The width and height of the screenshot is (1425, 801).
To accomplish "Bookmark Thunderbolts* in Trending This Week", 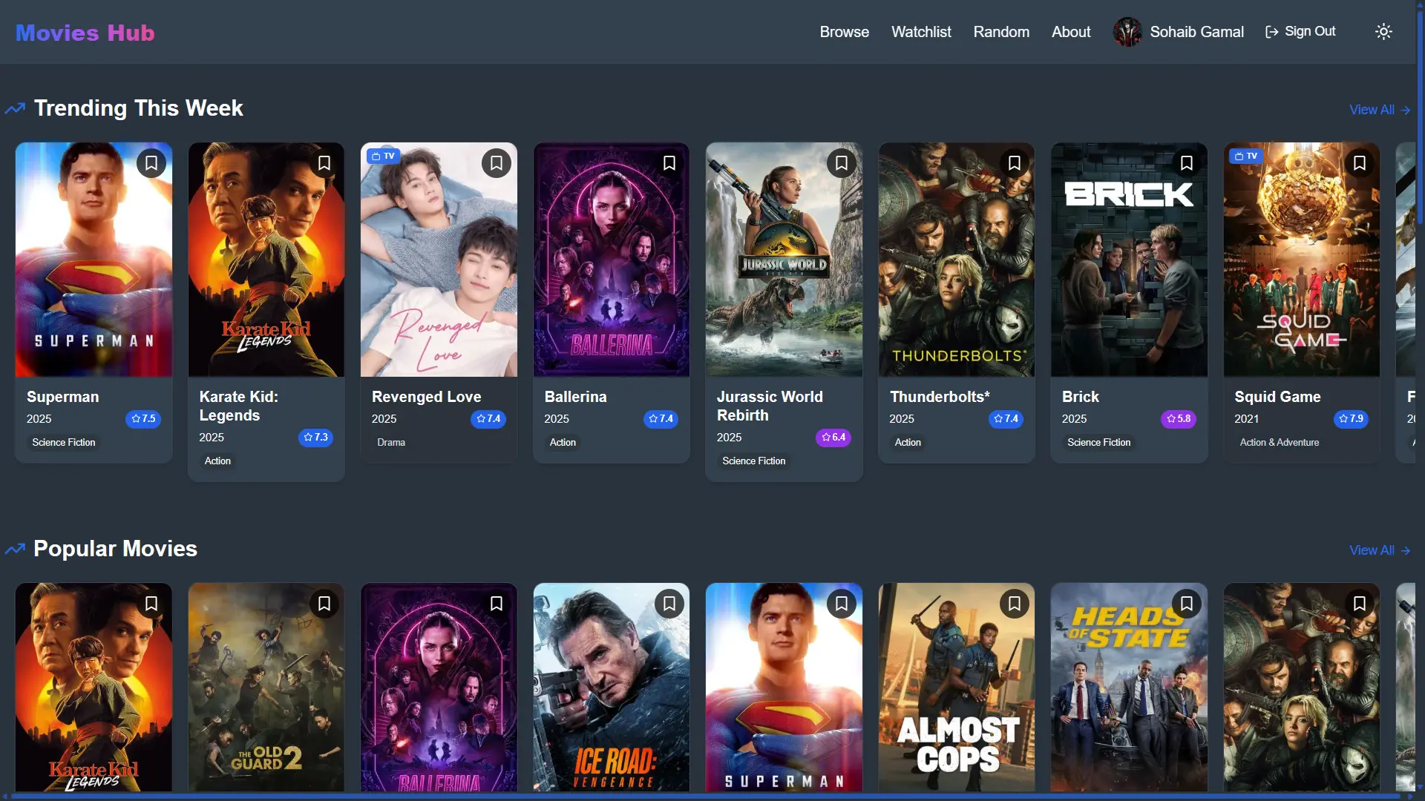I will 1015,163.
